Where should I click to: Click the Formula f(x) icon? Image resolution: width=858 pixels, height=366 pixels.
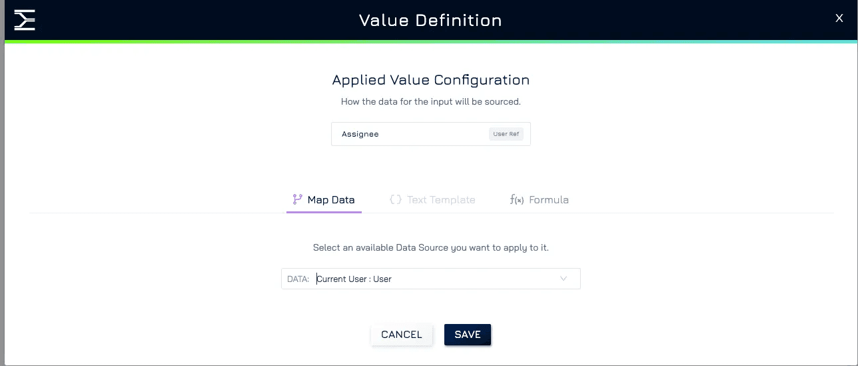click(x=517, y=199)
